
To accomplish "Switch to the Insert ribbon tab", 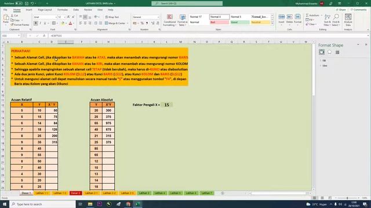I will pos(29,10).
